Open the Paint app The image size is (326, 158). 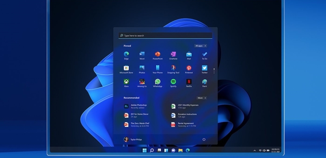tap(204, 83)
